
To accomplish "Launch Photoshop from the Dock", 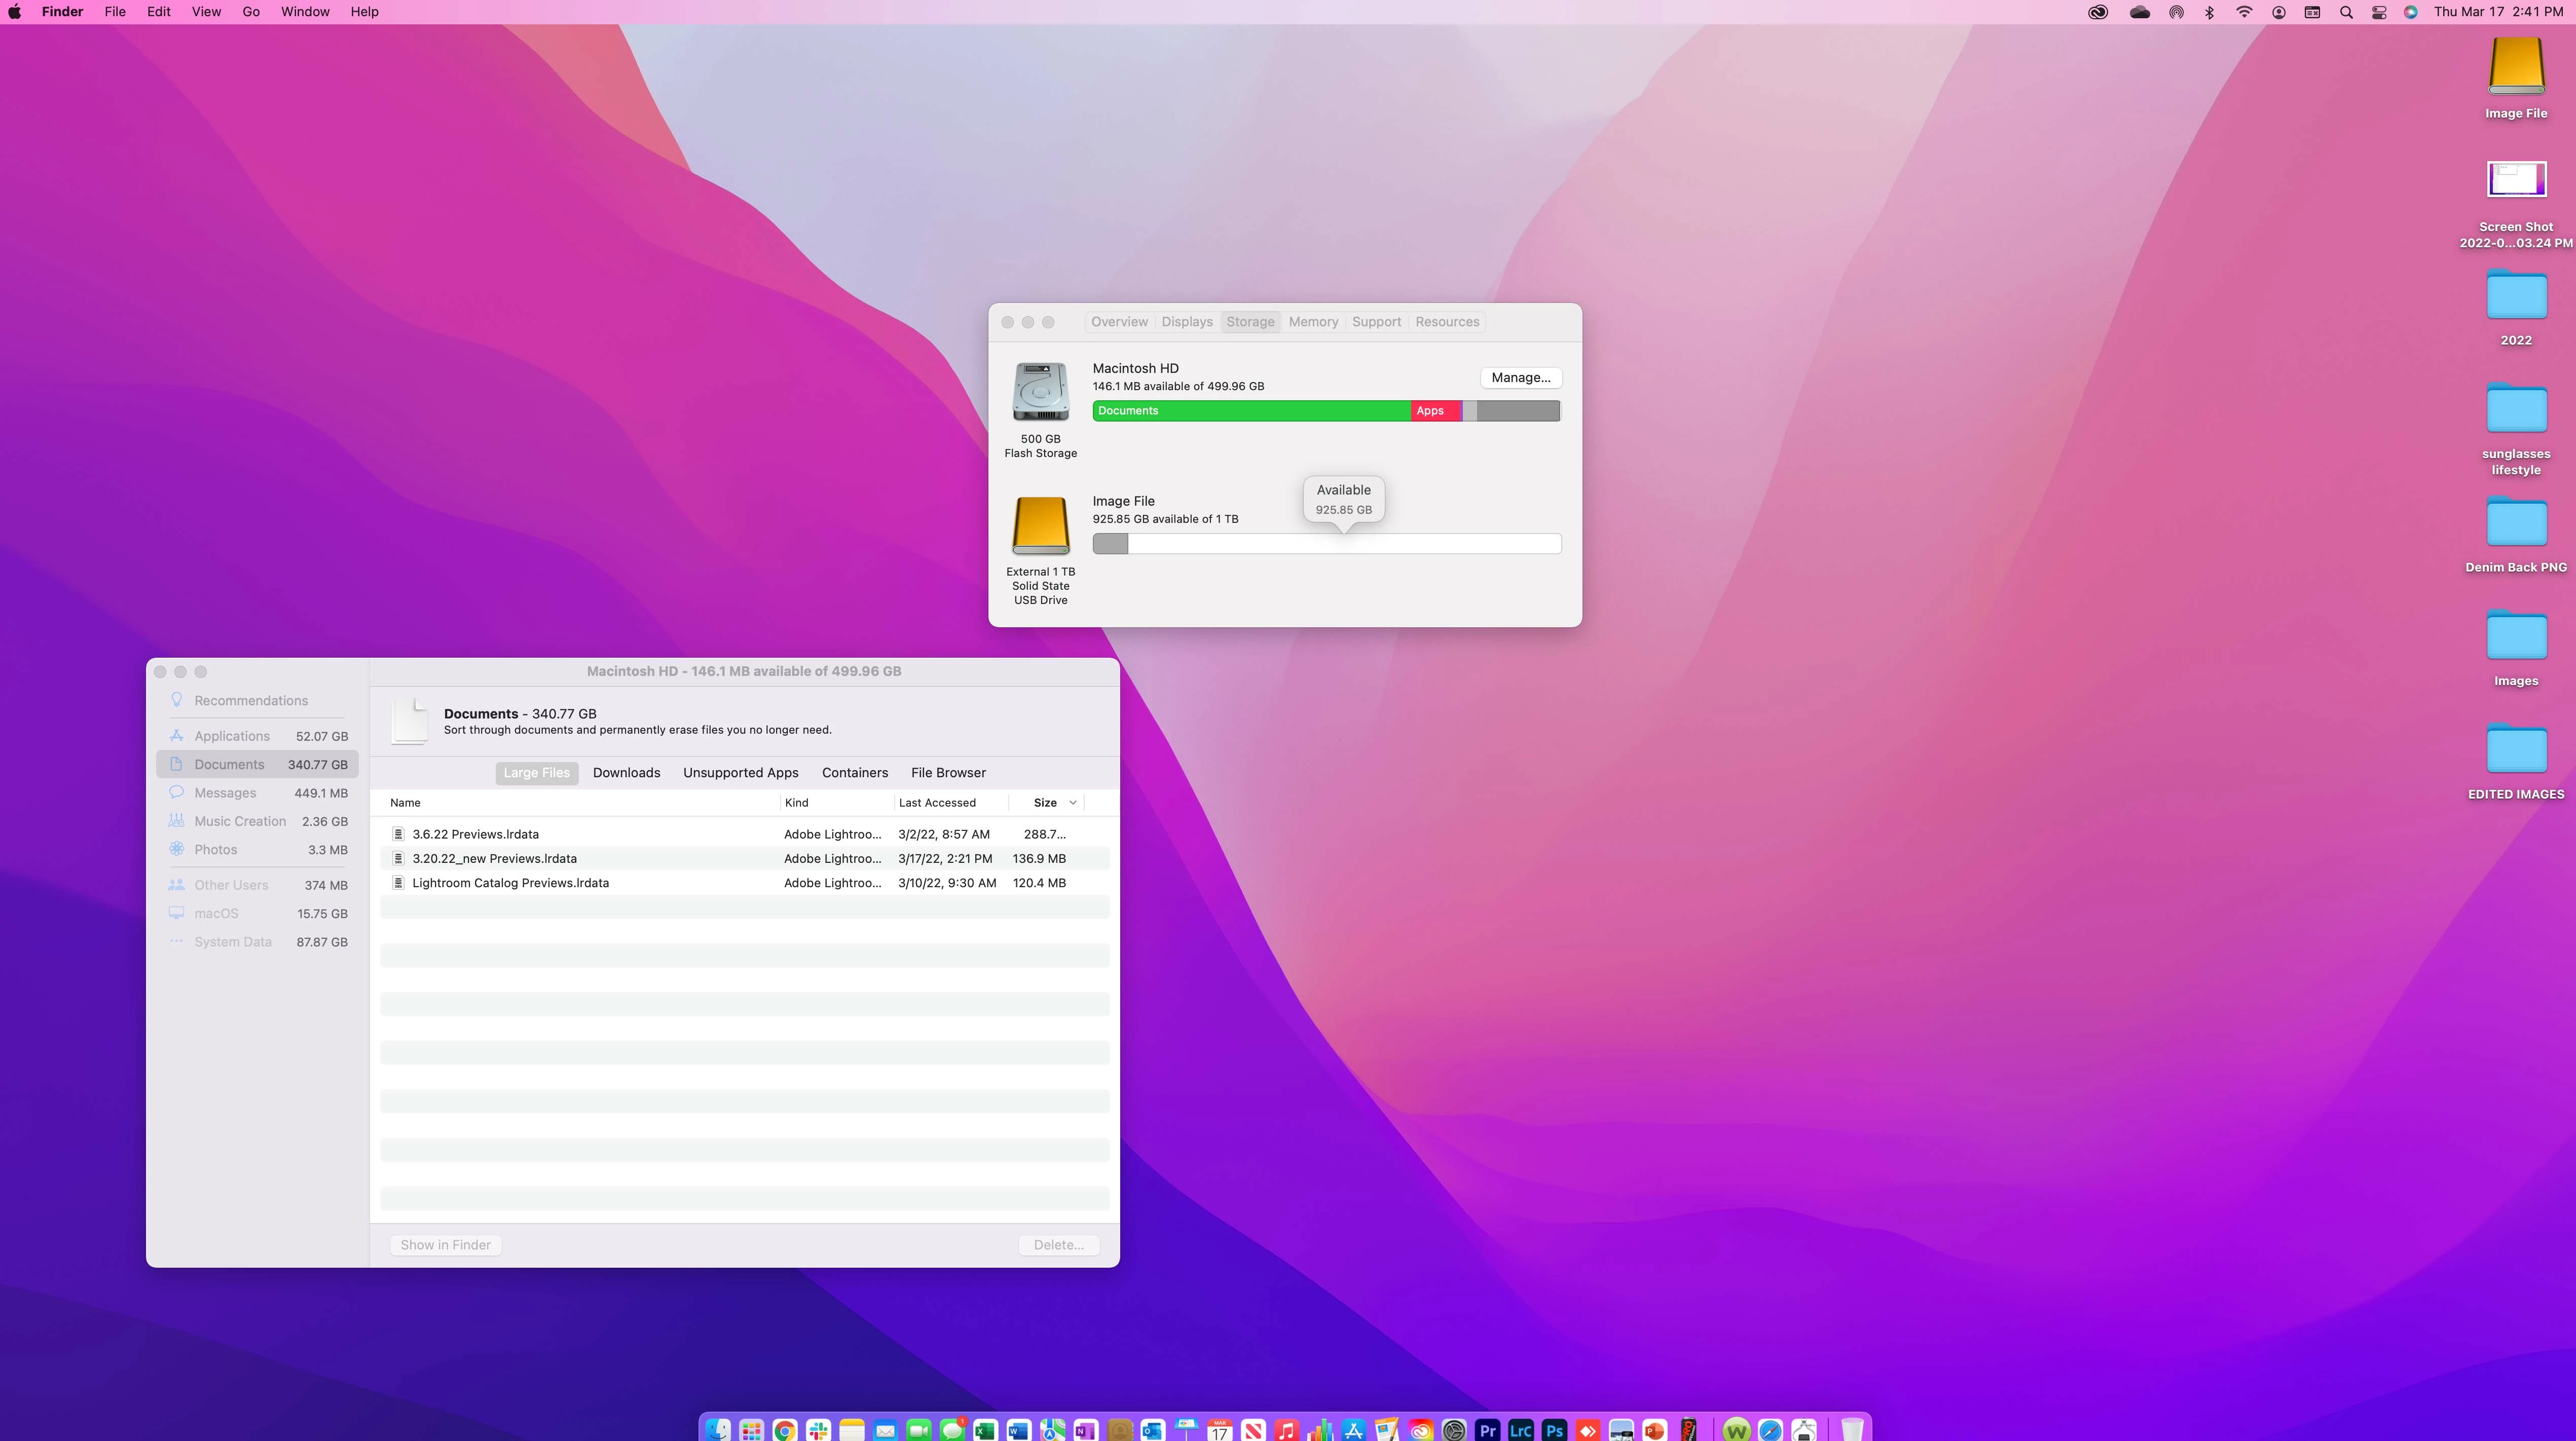I will coord(1554,1430).
